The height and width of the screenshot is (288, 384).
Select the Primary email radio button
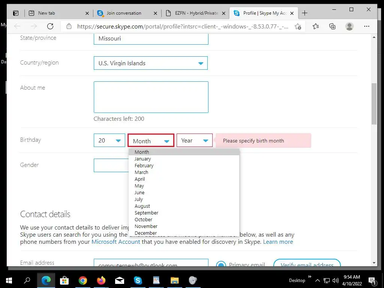[221, 264]
